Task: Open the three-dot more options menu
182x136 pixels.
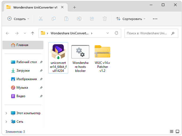Action: click(155, 19)
